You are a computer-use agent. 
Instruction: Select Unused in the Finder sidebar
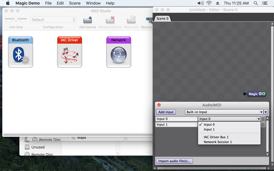coord(38,147)
